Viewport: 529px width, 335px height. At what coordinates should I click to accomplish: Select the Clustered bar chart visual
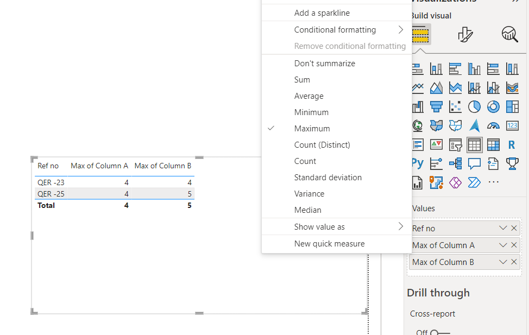tap(455, 69)
